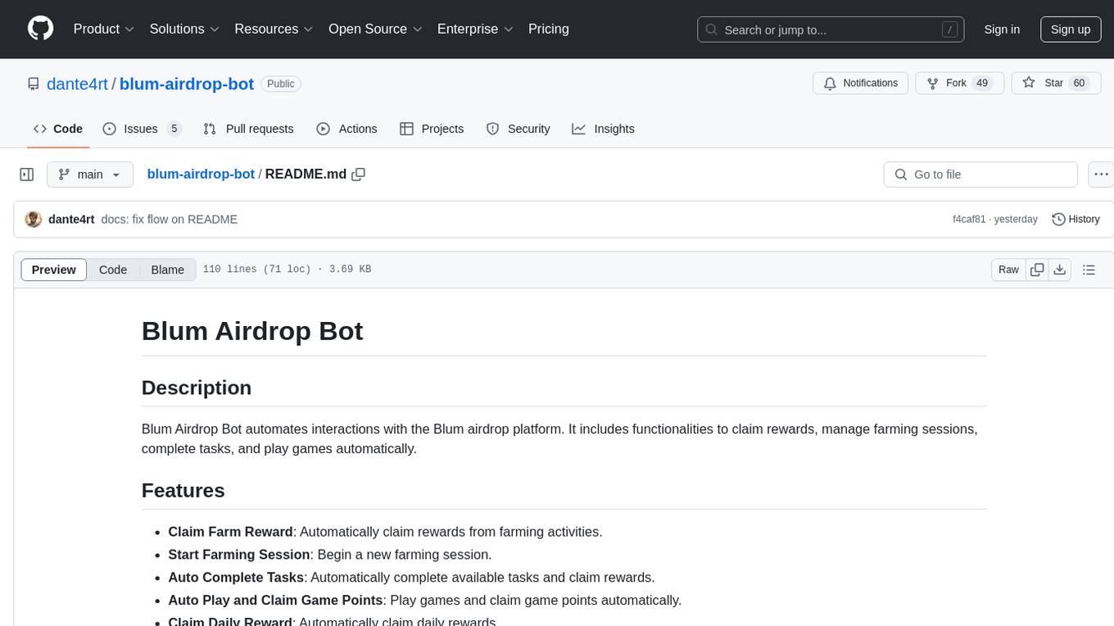Download the raw file
1114x626 pixels.
[x=1059, y=270]
